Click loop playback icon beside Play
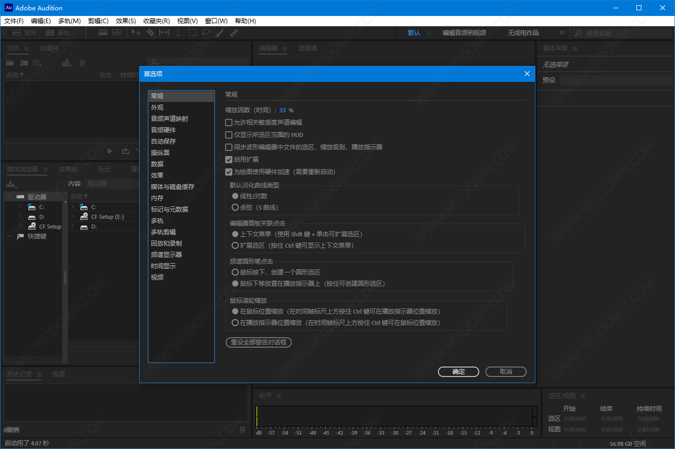This screenshot has width=675, height=449. (125, 151)
